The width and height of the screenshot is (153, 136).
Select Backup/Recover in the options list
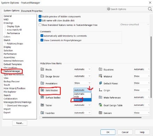[x=12, y=82]
